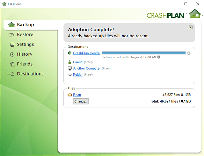Click the drive icon beside Folder

coord(70,75)
